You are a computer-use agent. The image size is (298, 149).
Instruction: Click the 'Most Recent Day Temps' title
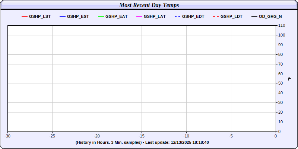[149, 5]
